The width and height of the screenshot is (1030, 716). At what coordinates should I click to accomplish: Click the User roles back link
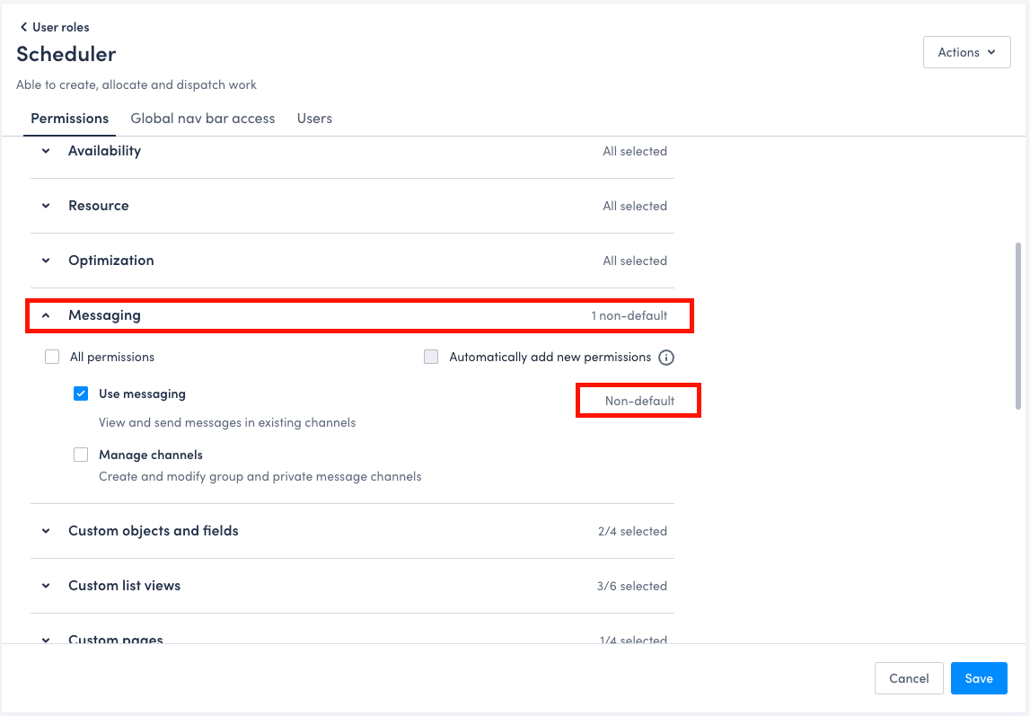(x=59, y=27)
